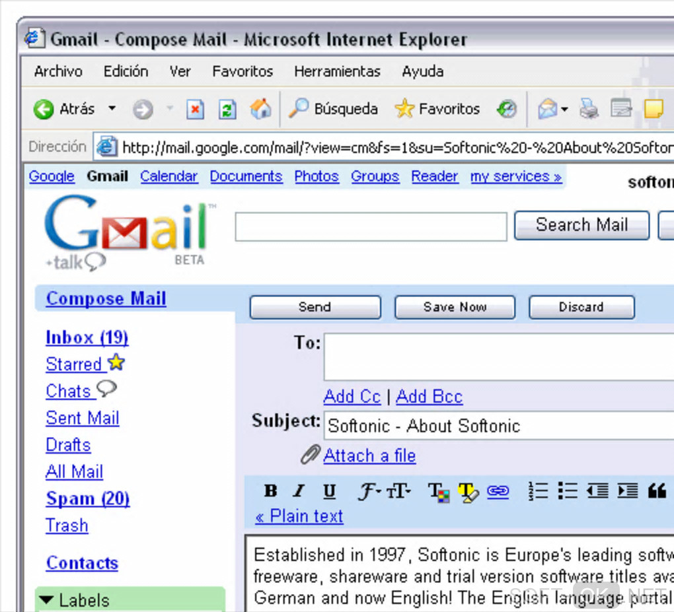Refresh the page with green arrows icon
674x612 pixels.
[227, 109]
